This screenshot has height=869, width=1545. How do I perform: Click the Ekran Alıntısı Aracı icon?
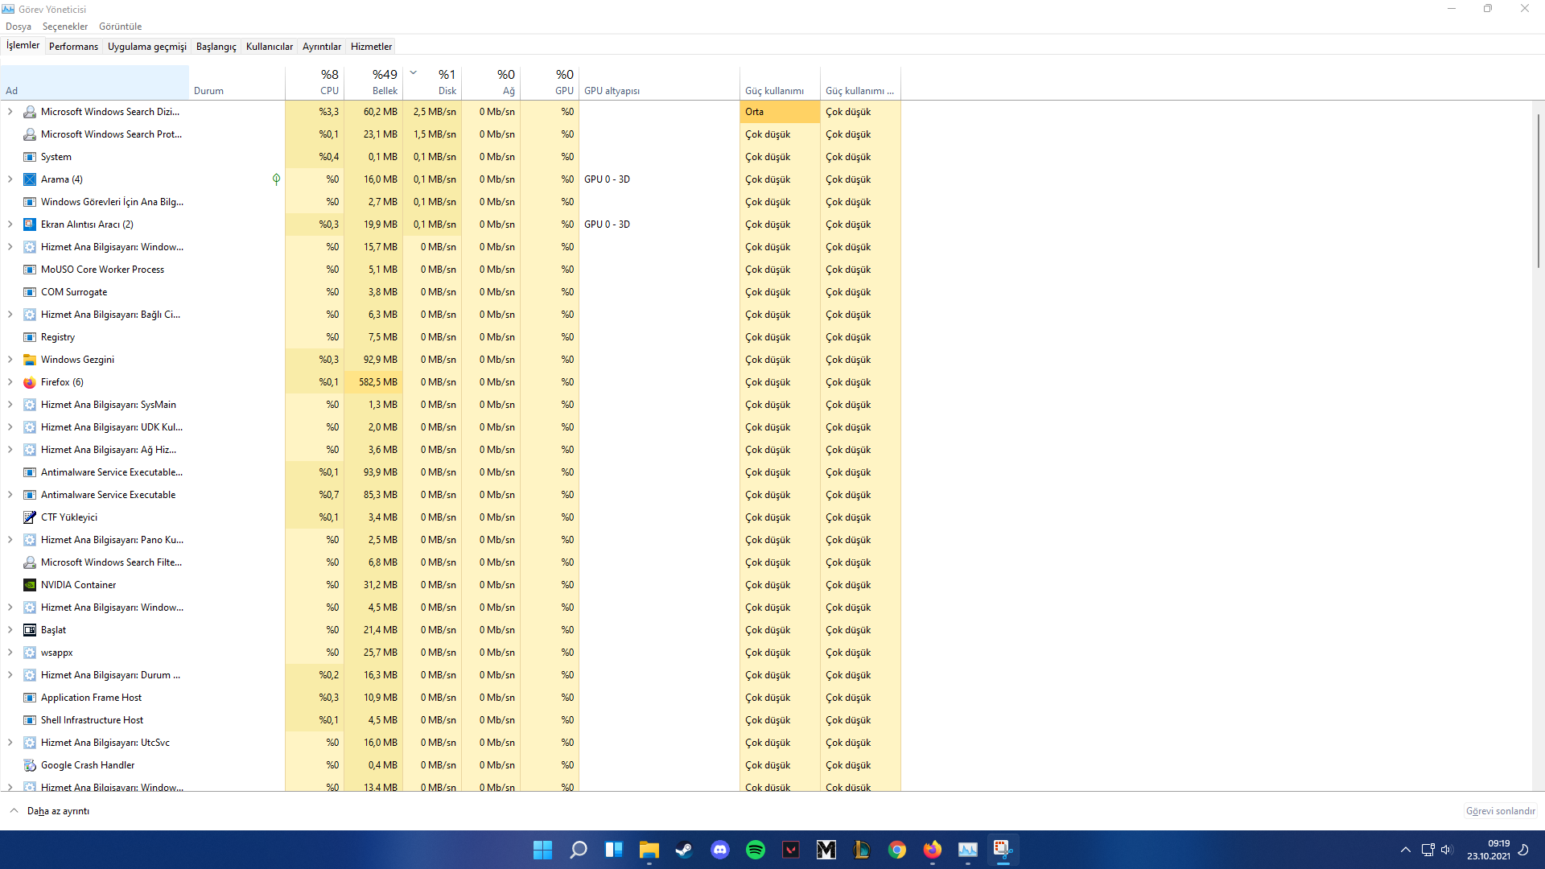[x=30, y=224]
